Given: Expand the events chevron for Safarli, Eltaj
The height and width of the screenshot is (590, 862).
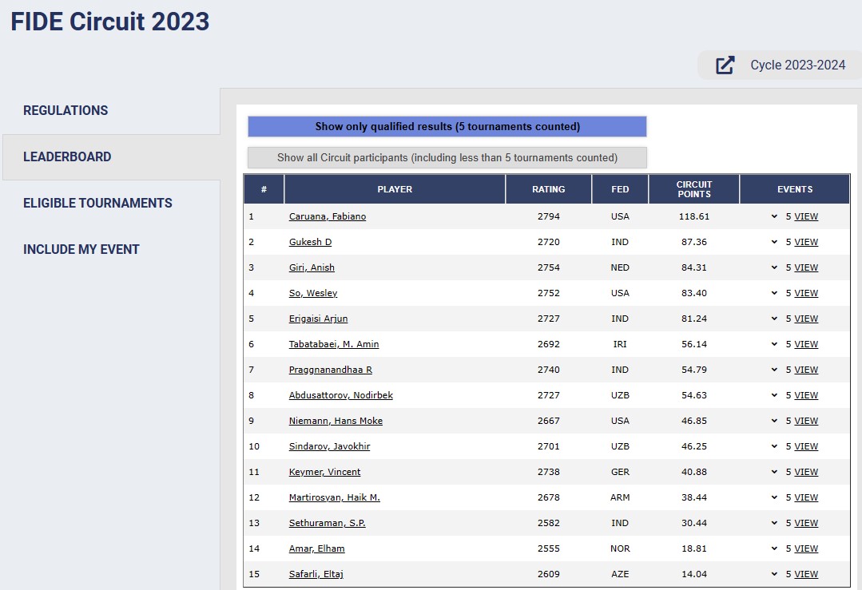Looking at the screenshot, I should [x=774, y=574].
